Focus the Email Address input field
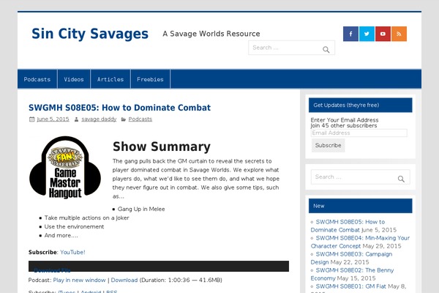The width and height of the screenshot is (439, 293). point(359,133)
